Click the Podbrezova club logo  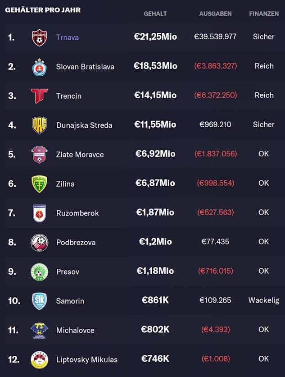point(39,242)
